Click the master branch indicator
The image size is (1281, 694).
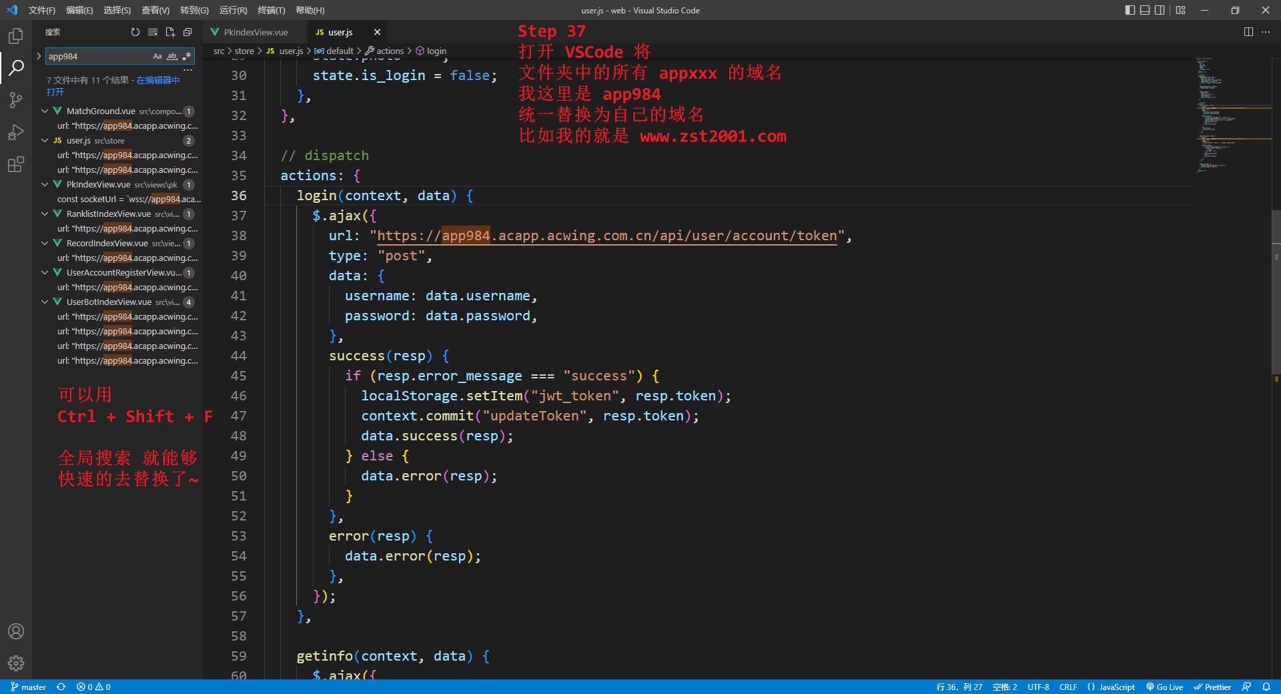pos(29,687)
